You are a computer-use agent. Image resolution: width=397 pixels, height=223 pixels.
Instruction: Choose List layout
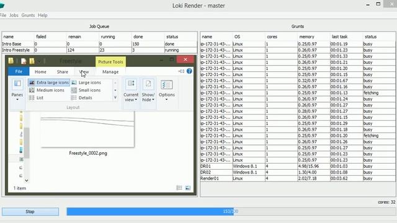point(36,98)
